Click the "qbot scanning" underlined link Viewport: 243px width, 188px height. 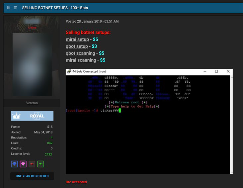(81, 53)
